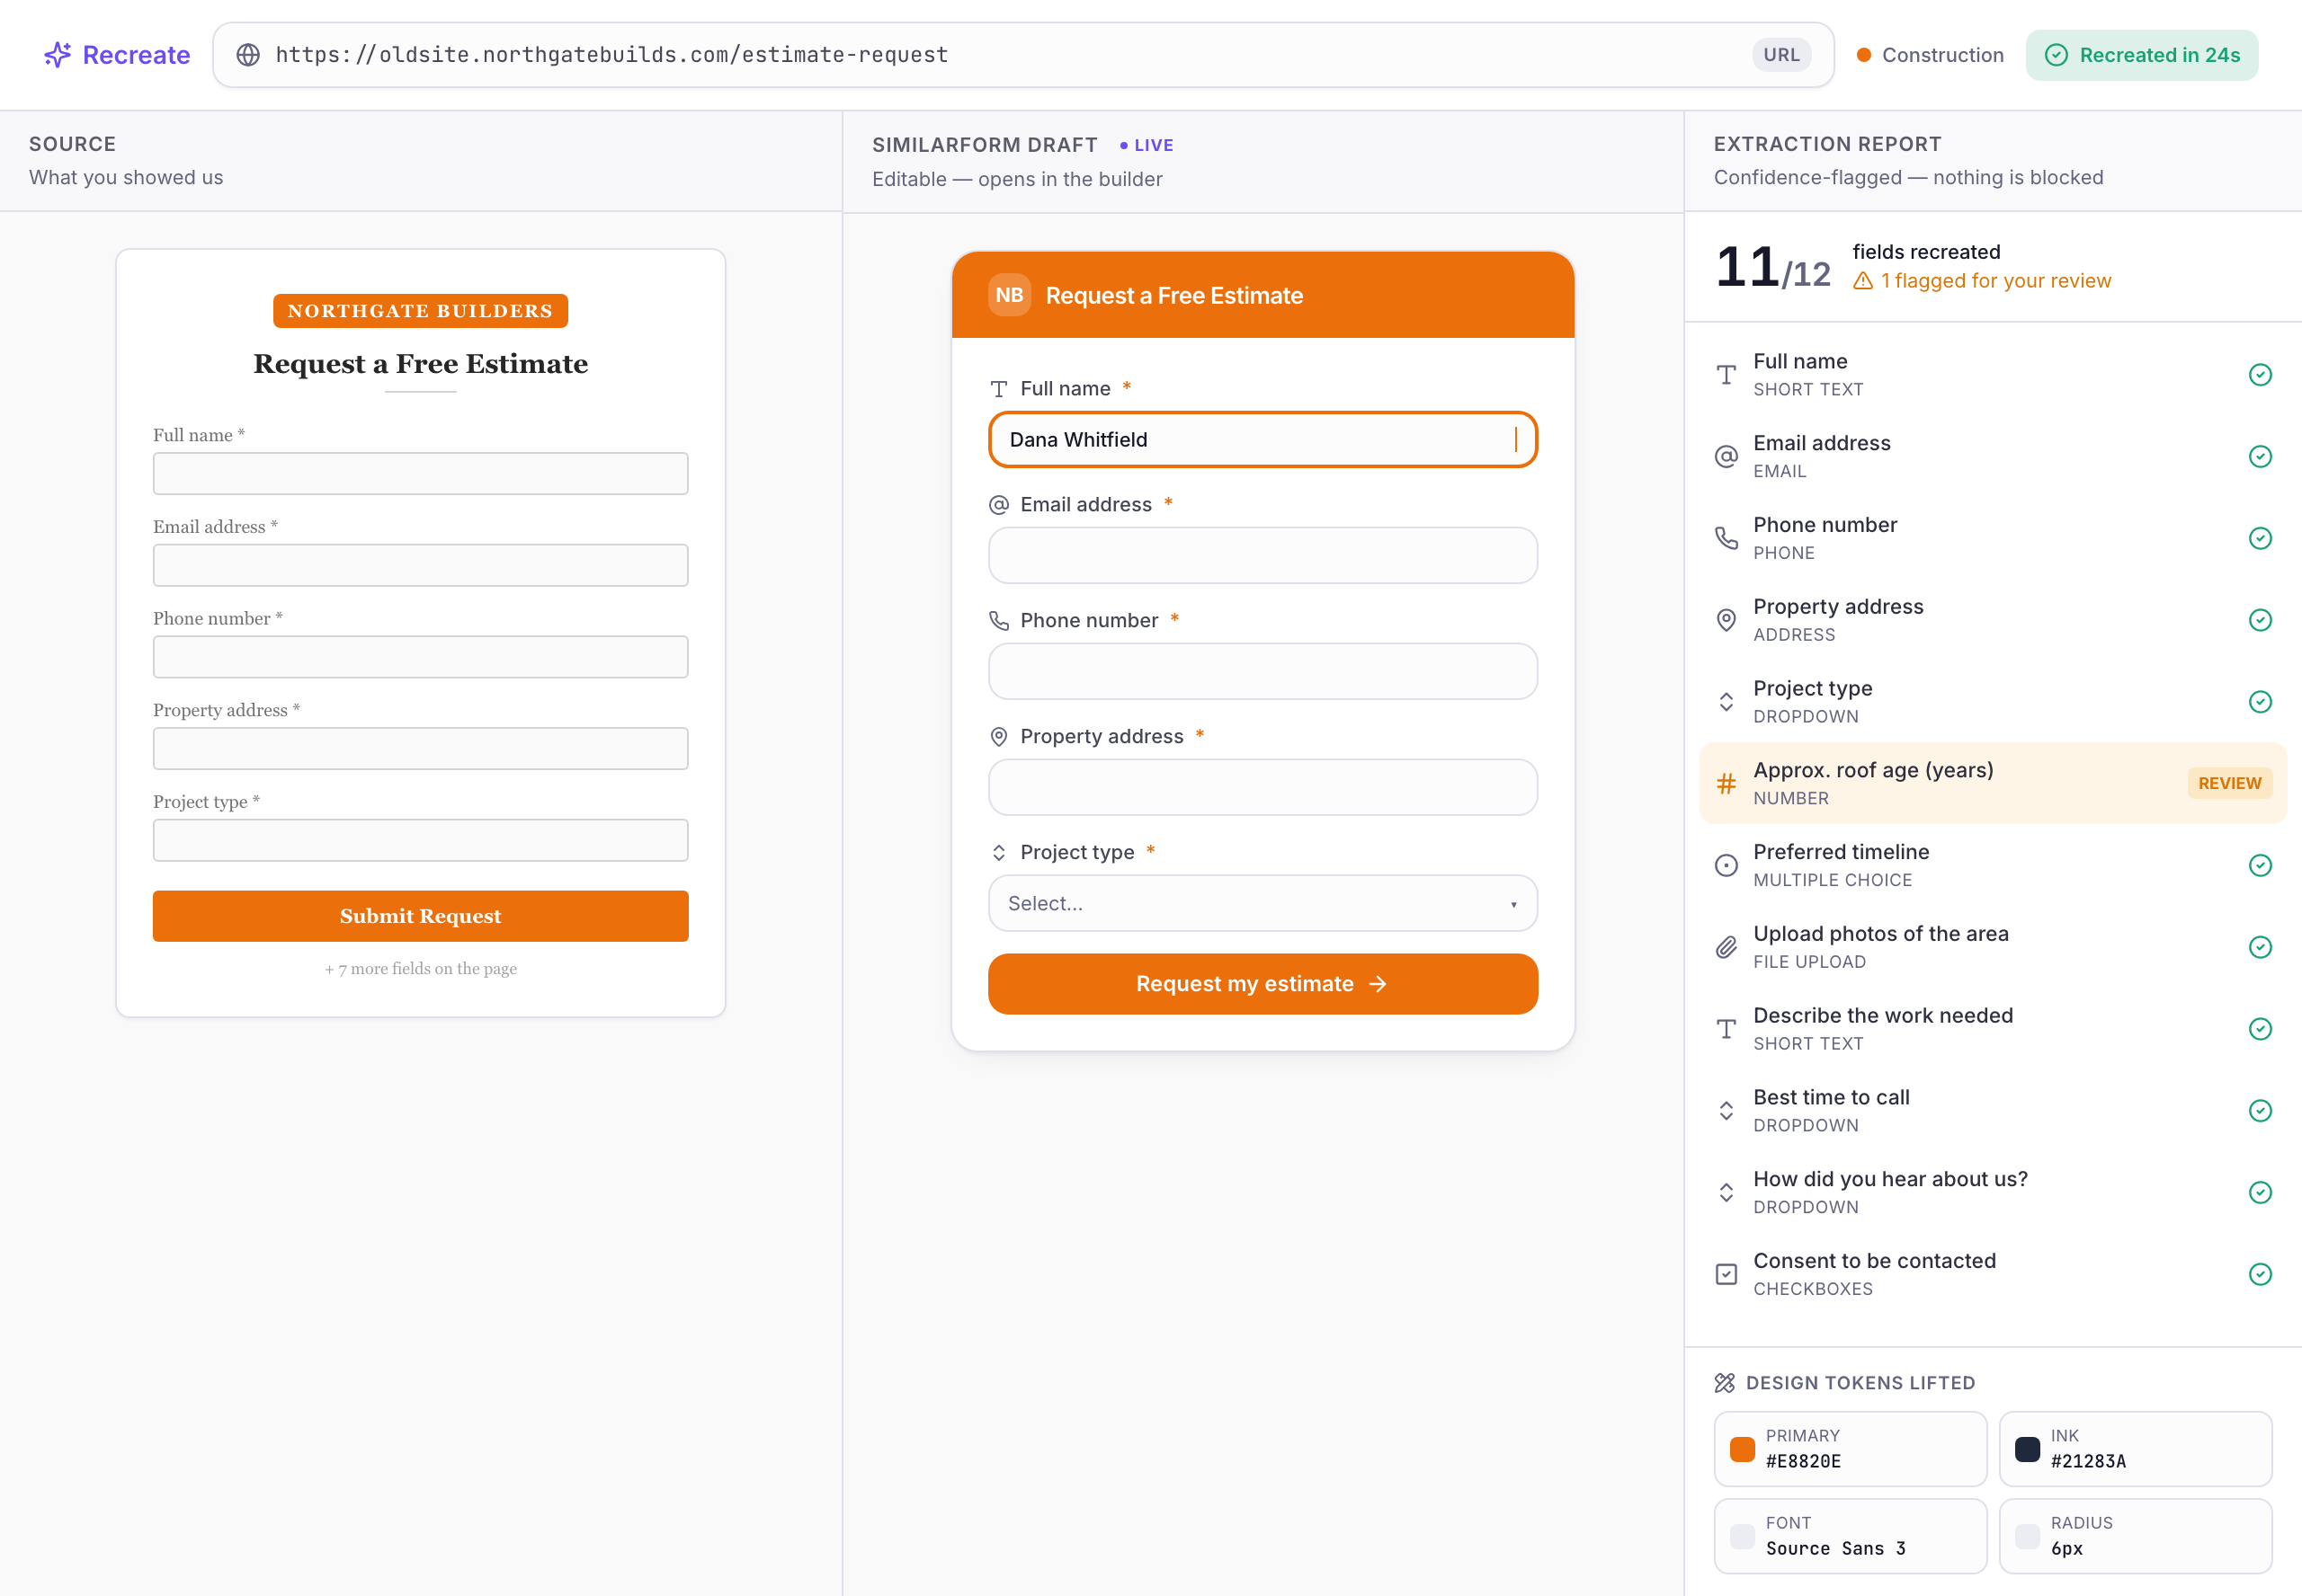Click Email address at-sign icon in draft
This screenshot has width=2302, height=1596.
[998, 505]
